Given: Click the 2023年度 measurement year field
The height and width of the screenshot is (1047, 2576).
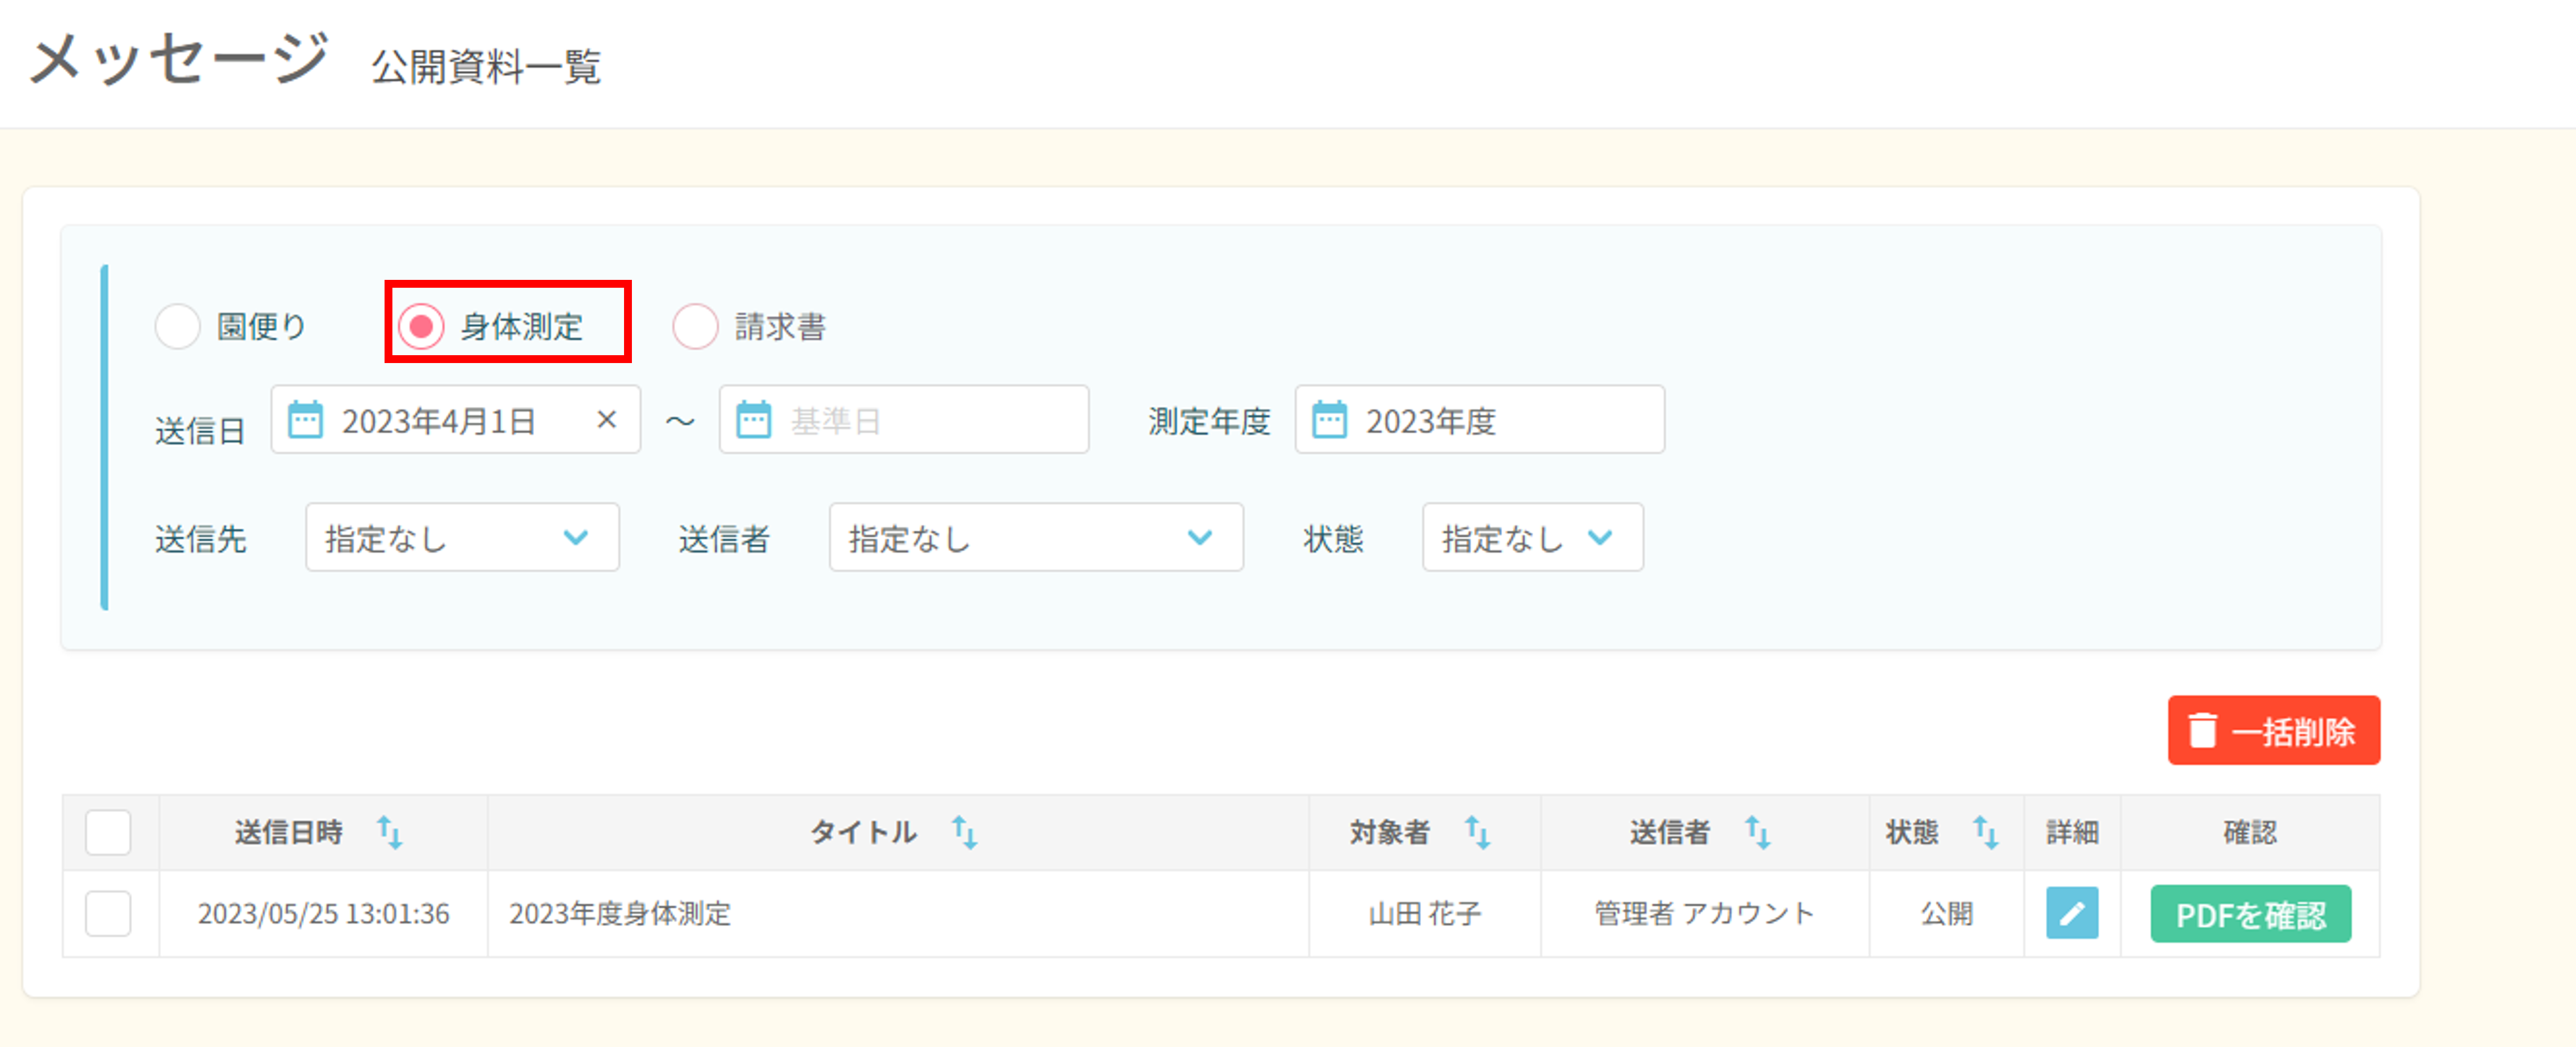Looking at the screenshot, I should pos(1480,420).
